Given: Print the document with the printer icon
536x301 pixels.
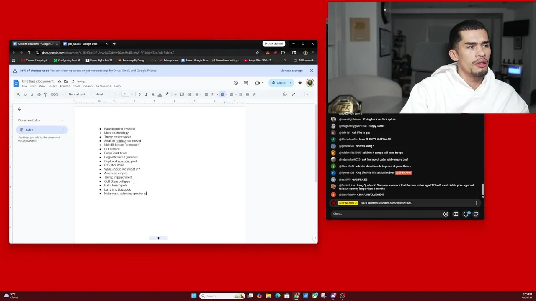Looking at the screenshot, I should 39,94.
